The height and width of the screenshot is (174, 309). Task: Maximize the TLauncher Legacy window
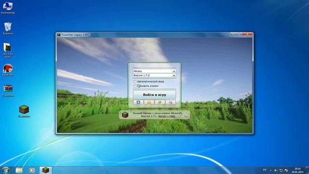point(239,34)
